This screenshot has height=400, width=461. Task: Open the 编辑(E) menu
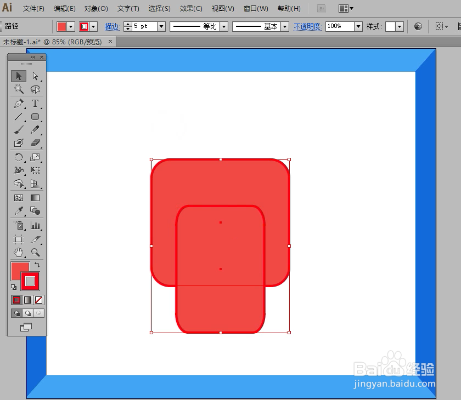pyautogui.click(x=64, y=9)
